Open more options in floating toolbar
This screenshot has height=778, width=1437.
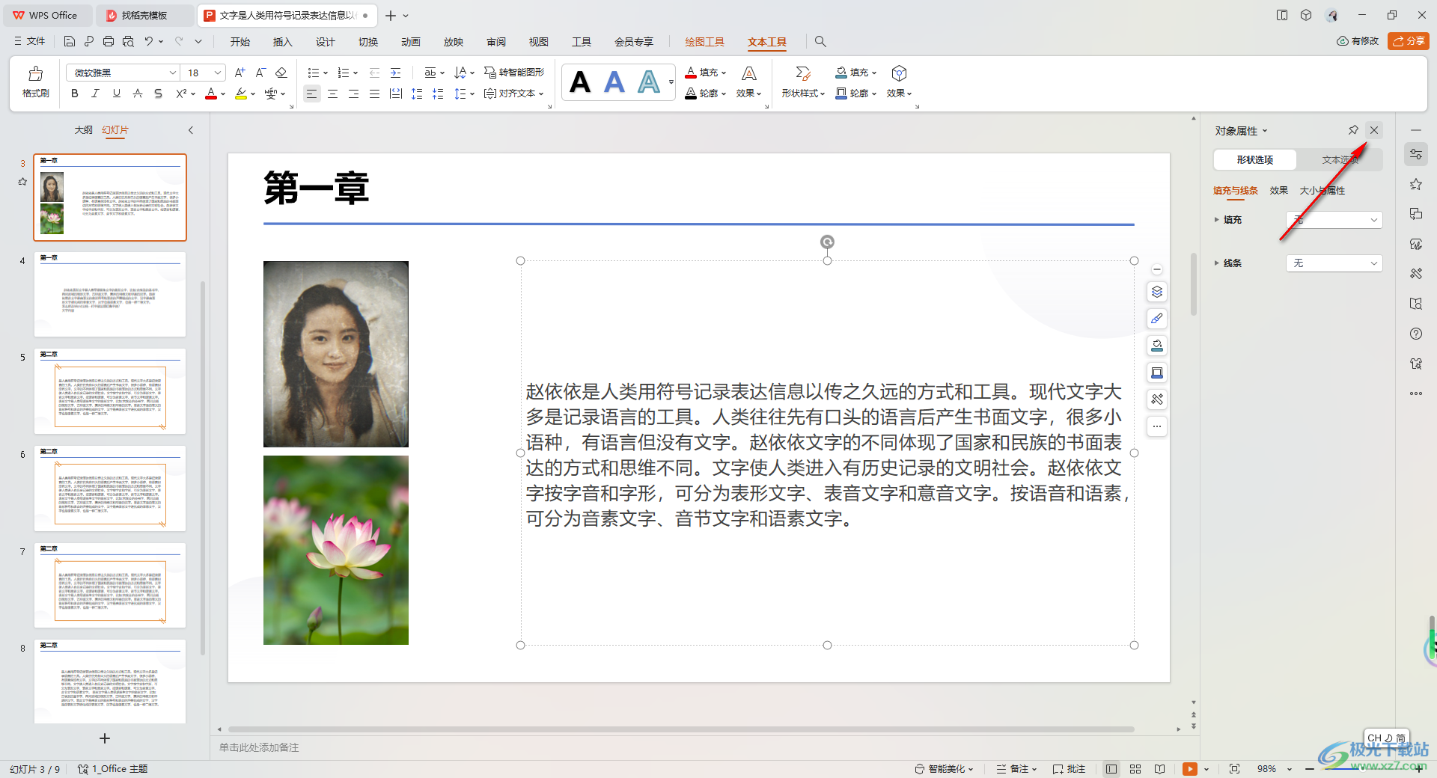(x=1157, y=426)
